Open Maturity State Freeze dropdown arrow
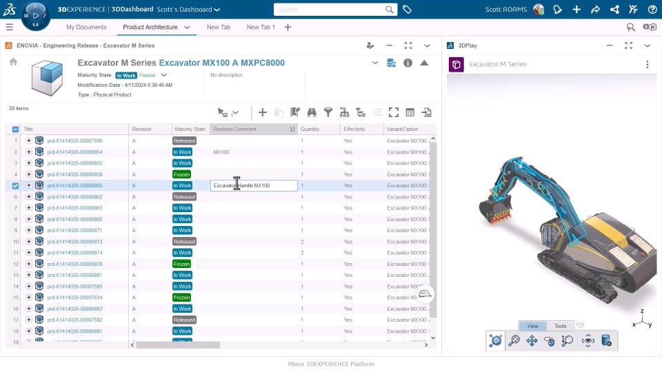The width and height of the screenshot is (662, 372). pos(164,75)
